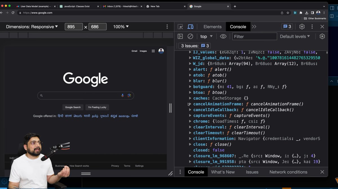Viewport: 338px width, 189px height.
Task: Click the I'm Feeling Lucky button
Action: click(97, 107)
